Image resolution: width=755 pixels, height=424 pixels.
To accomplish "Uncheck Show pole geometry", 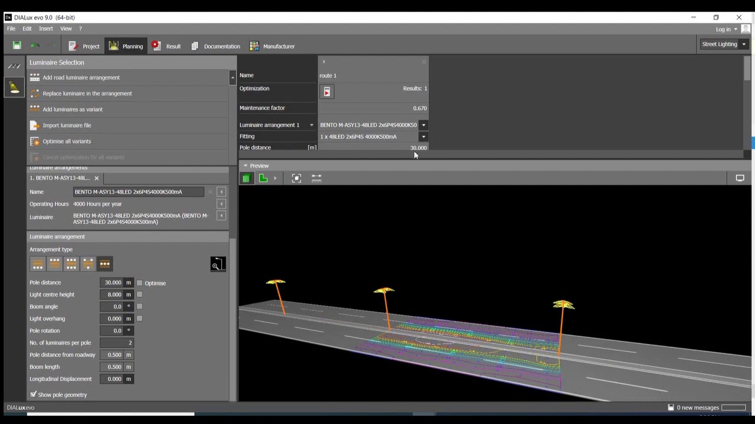I will [x=34, y=395].
